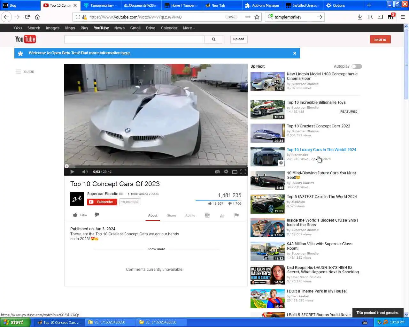409x327 pixels.
Task: Open the first V3_1715325456830 taskbar window
Action: 110,322
